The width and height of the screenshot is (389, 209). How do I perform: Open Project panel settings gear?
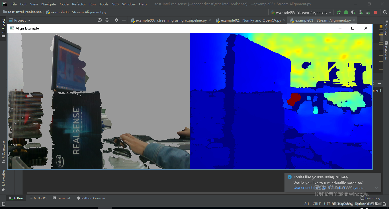(116, 20)
